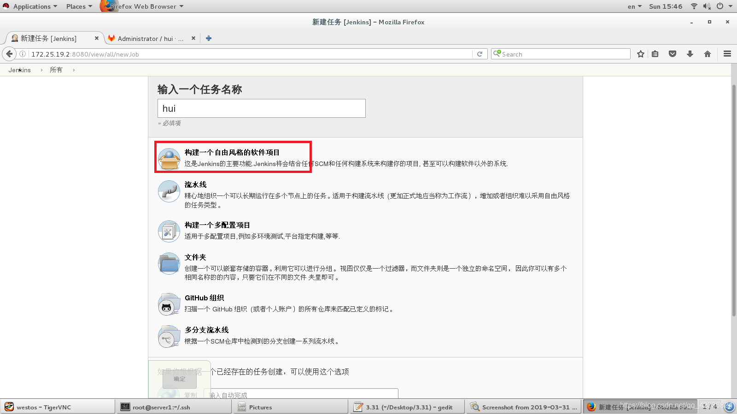Select the freestyle project box icon
This screenshot has width=737, height=414.
169,159
